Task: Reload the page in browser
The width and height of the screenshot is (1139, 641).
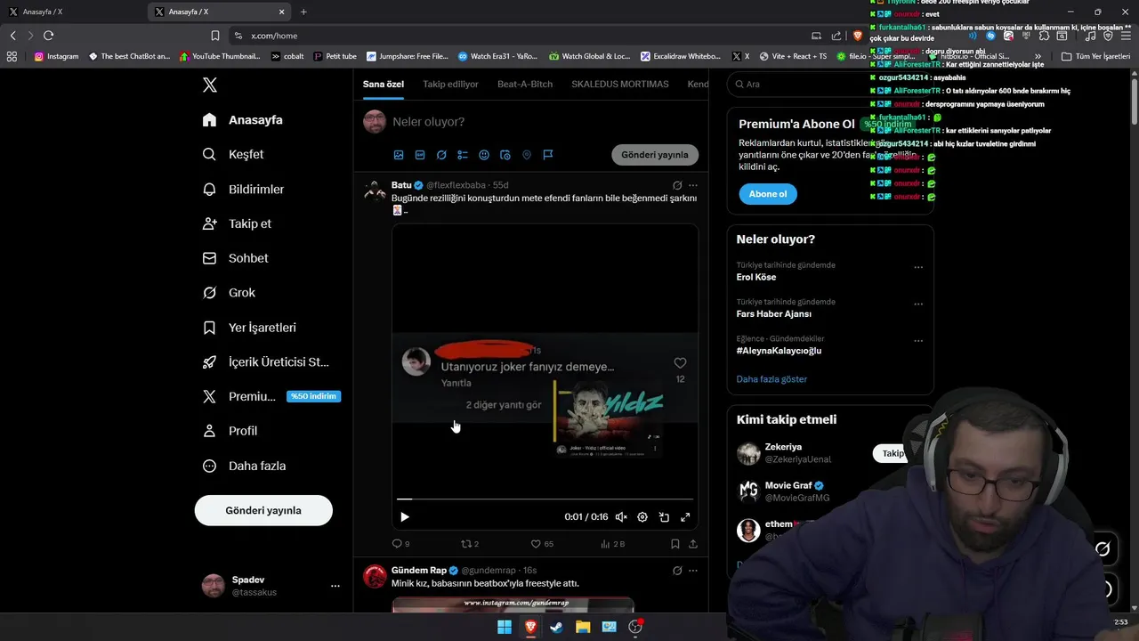Action: 48,36
